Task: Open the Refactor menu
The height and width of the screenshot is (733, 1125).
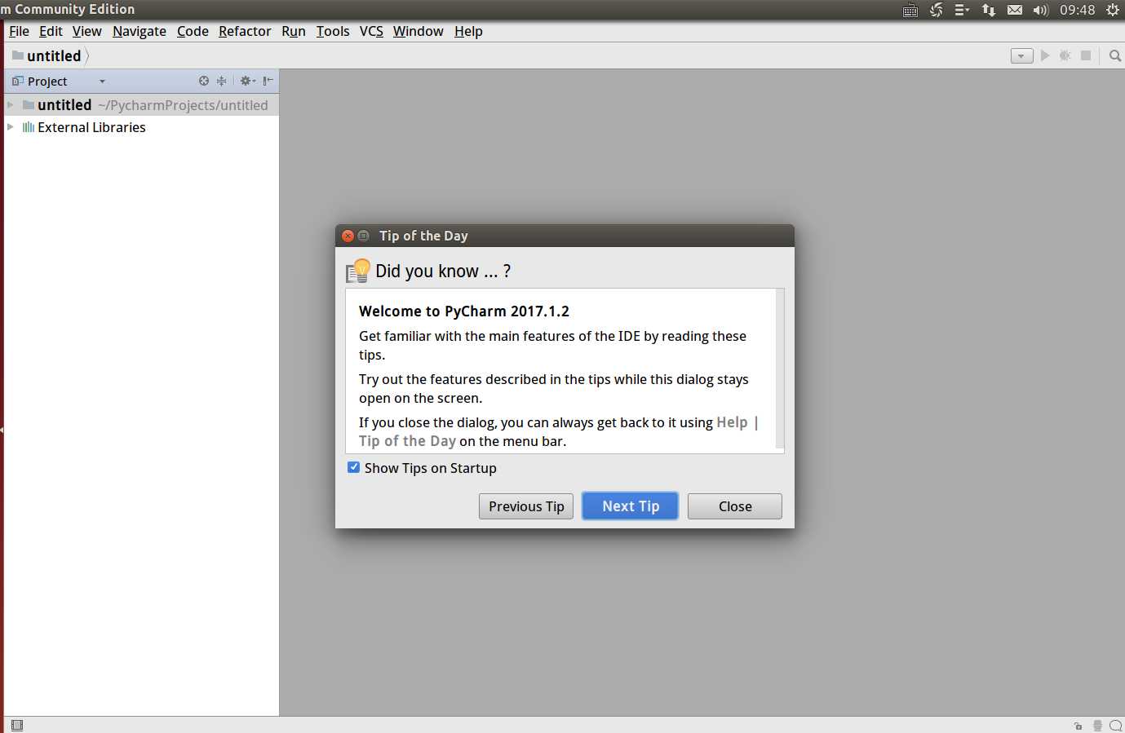Action: 245,31
